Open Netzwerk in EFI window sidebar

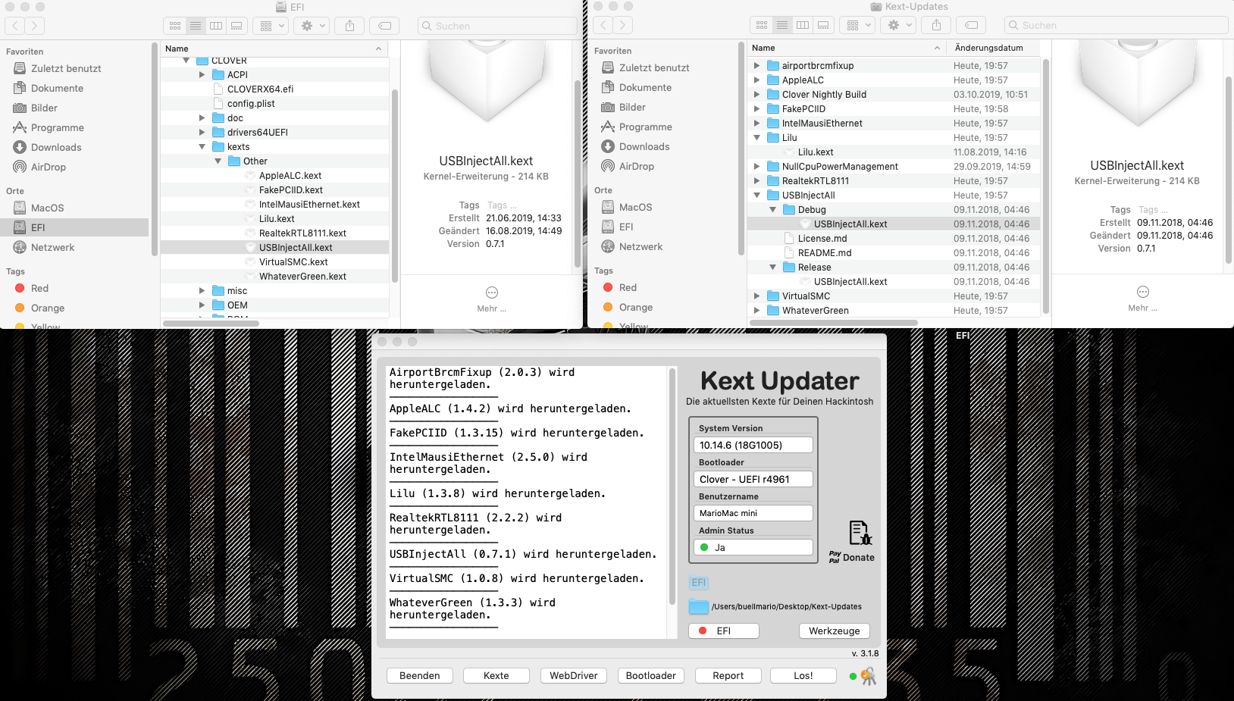coord(52,247)
